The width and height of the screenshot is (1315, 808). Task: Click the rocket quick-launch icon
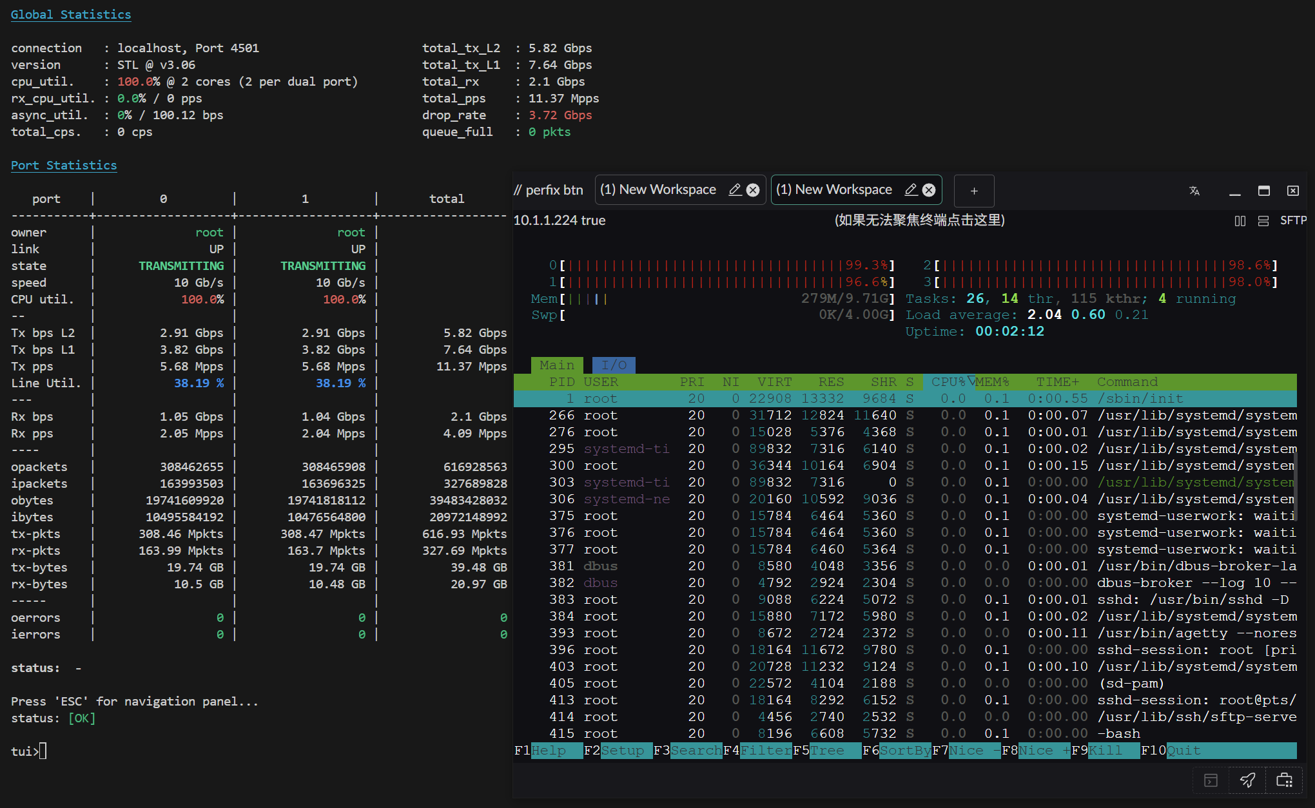1247,780
